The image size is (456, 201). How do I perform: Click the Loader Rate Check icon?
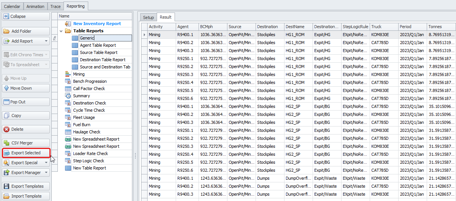68,154
